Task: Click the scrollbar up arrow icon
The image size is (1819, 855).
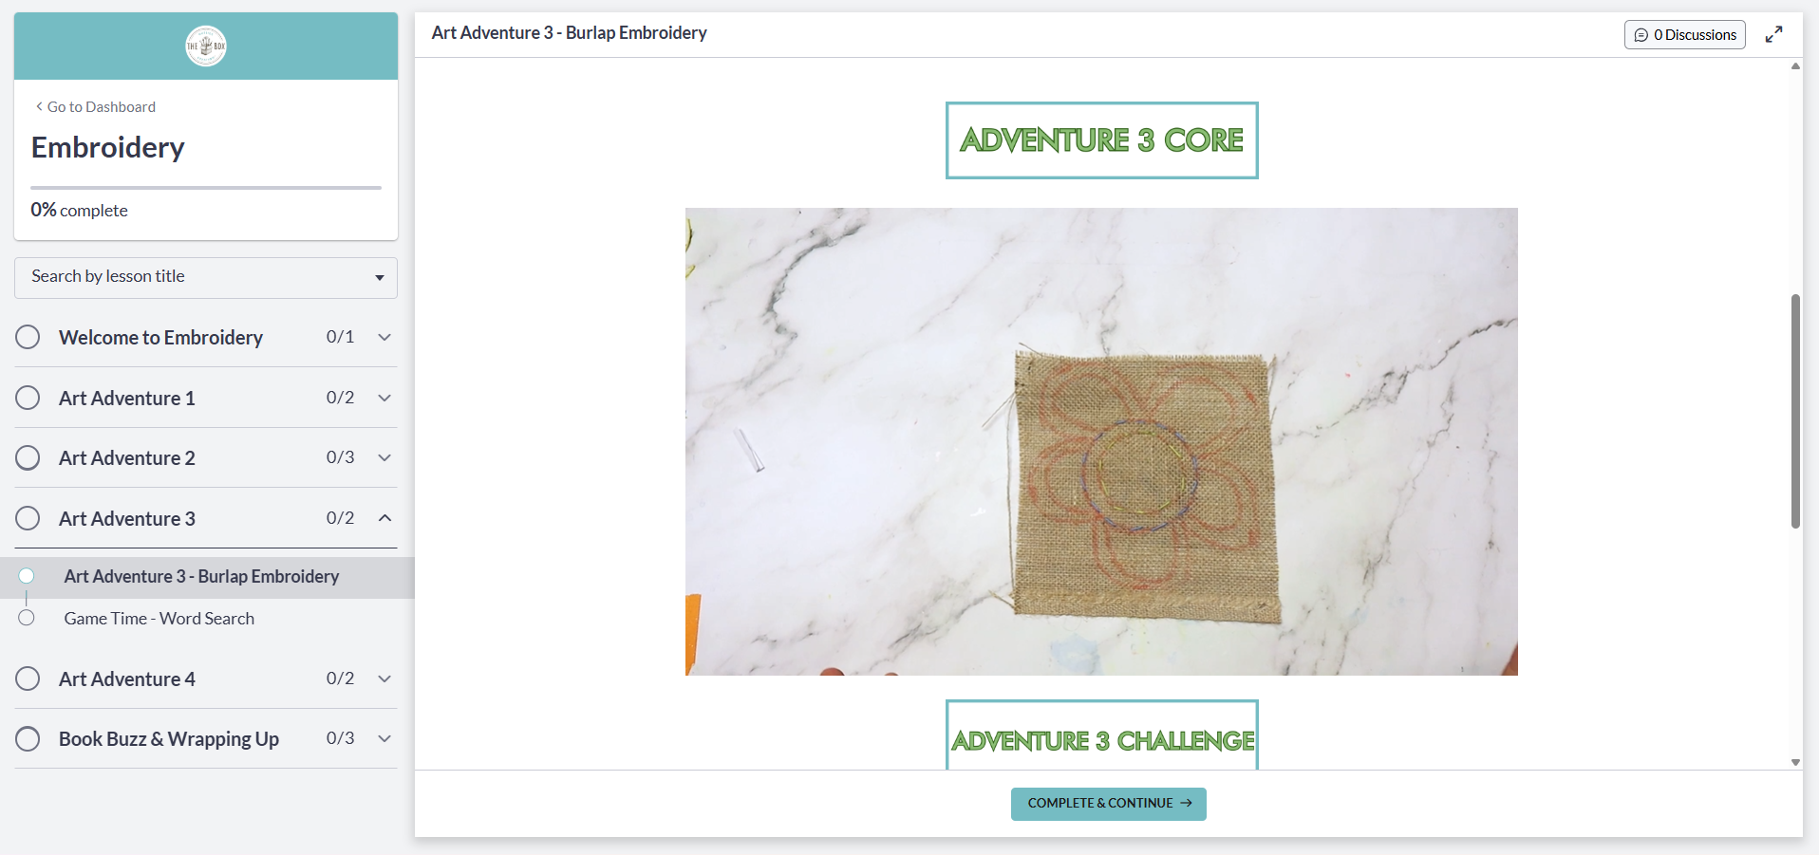Action: coord(1795,66)
